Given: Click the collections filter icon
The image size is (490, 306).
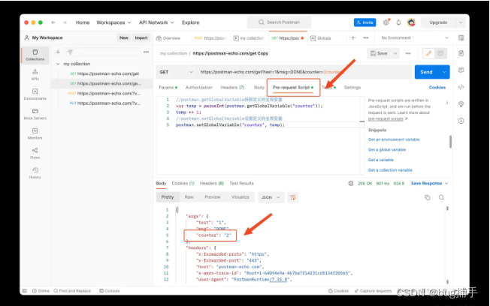Looking at the screenshot, I should 70,52.
